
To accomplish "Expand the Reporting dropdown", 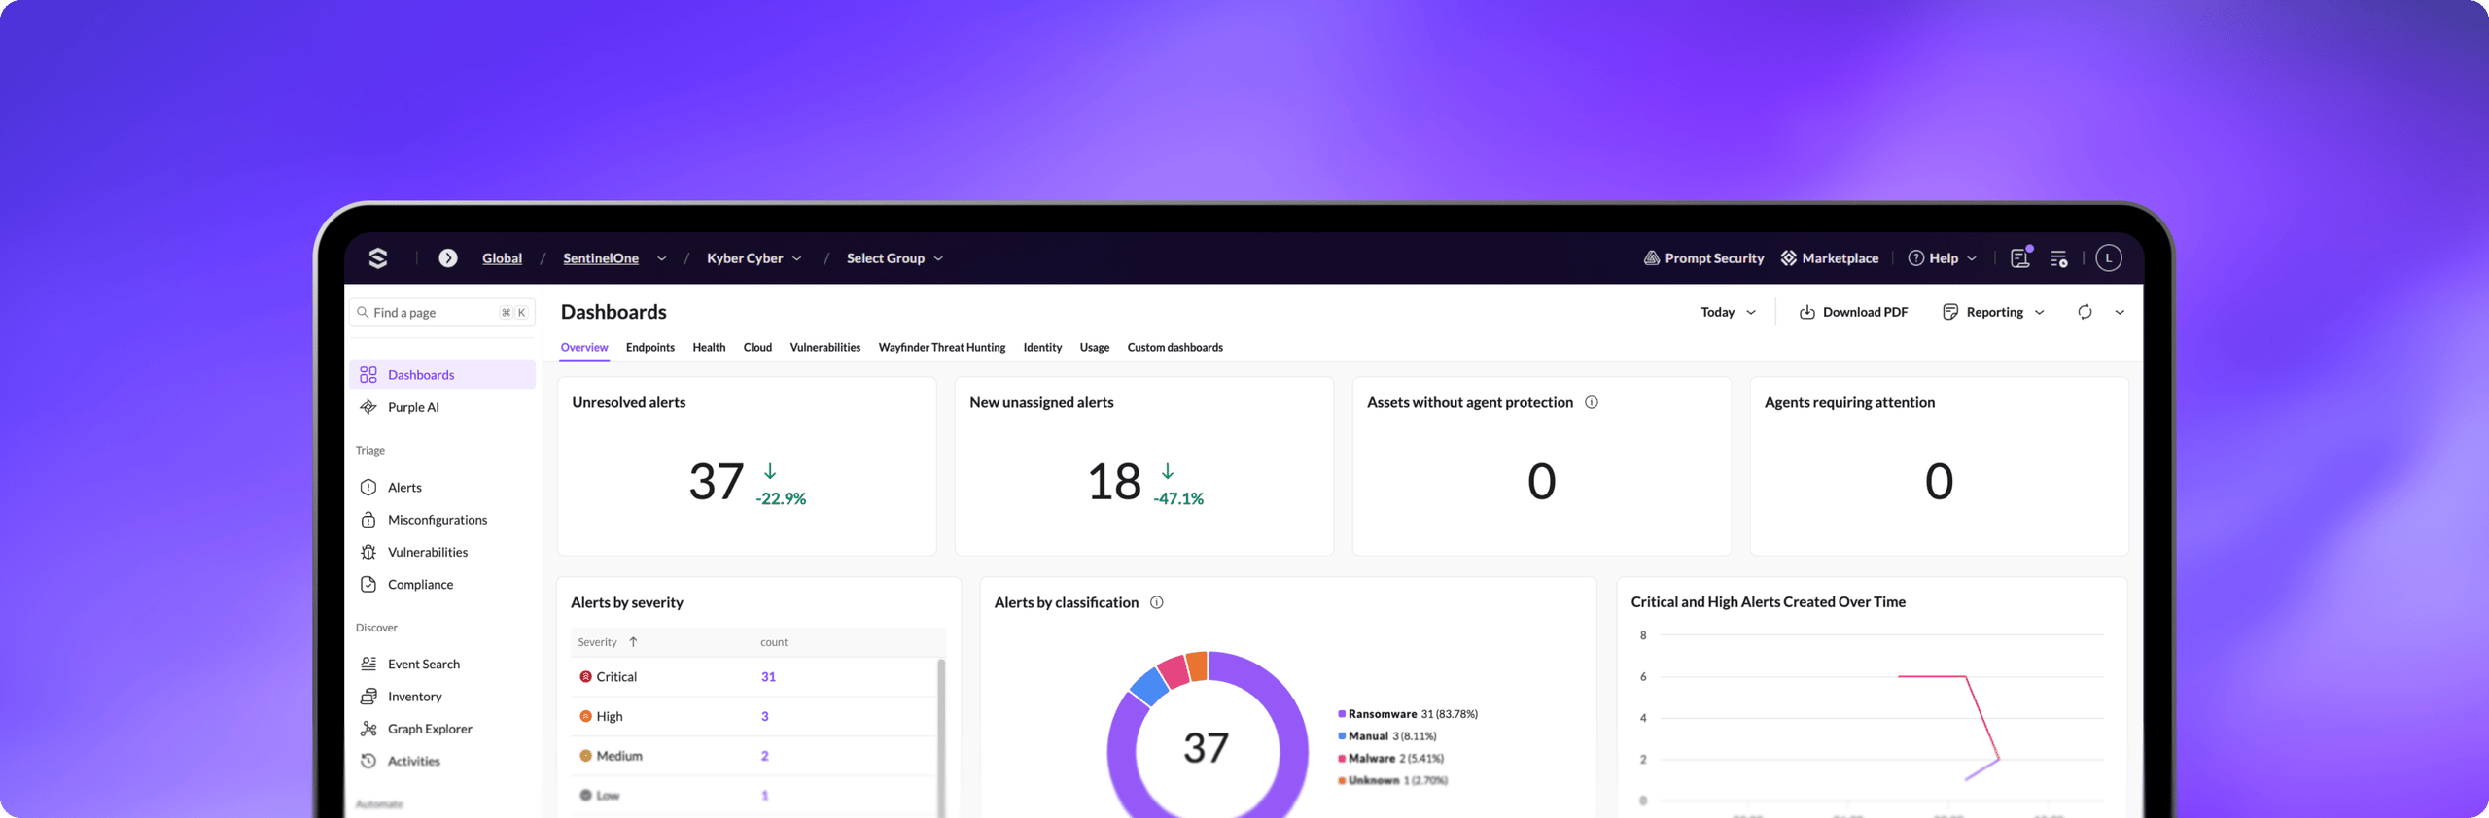I will [x=1993, y=312].
